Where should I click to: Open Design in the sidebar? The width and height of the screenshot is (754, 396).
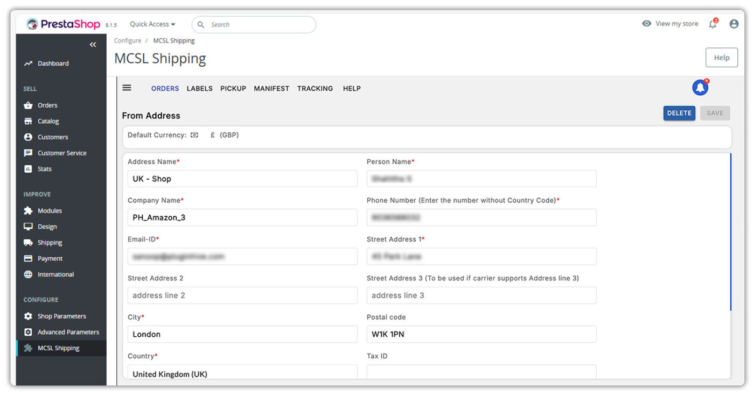coord(47,227)
